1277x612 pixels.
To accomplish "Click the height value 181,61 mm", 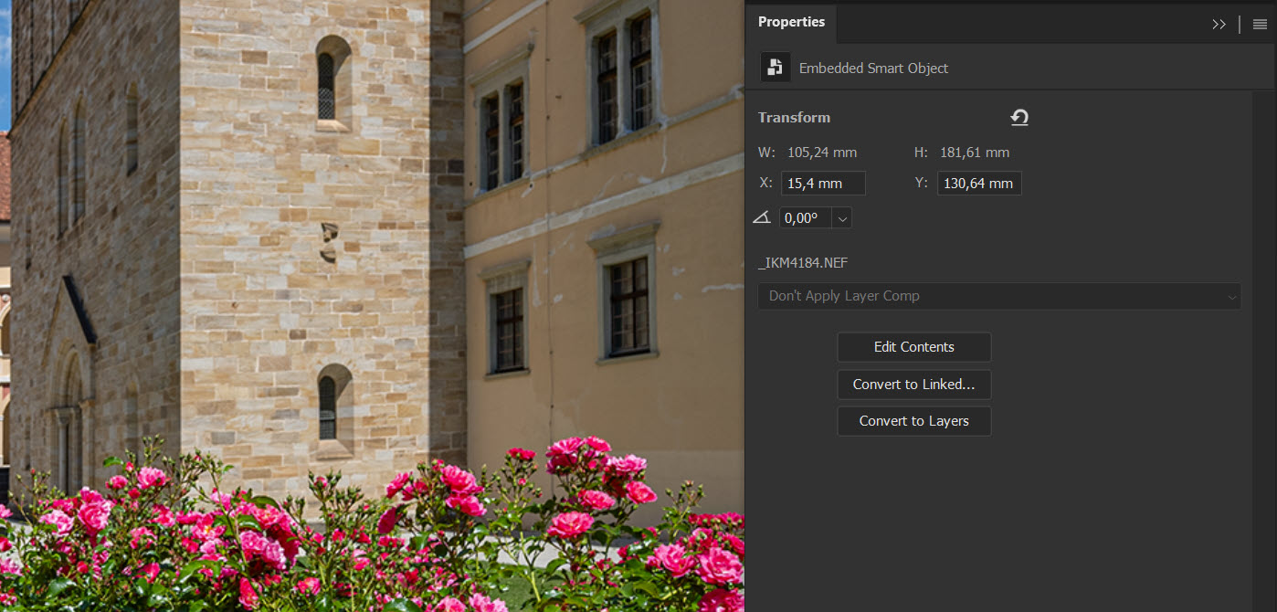I will [x=975, y=153].
